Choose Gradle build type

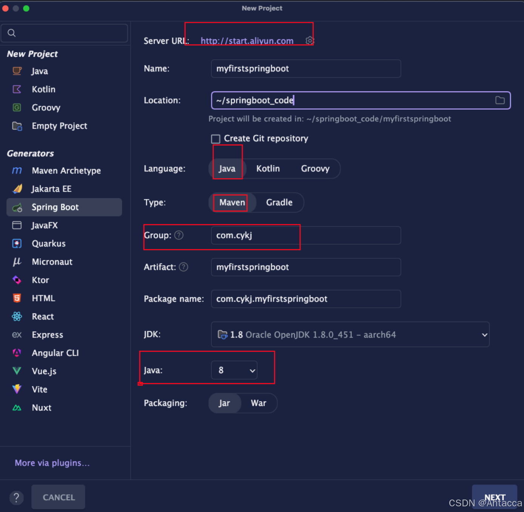pyautogui.click(x=279, y=202)
